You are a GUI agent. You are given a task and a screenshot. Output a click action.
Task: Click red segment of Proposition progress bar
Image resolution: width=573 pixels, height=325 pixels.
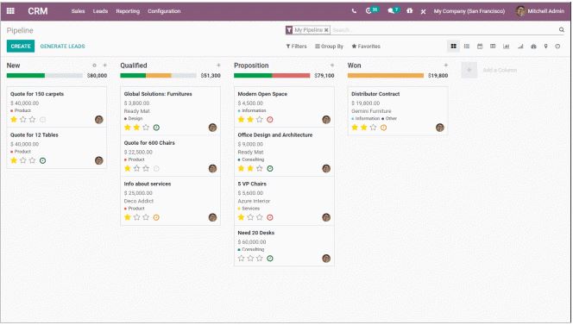click(x=292, y=76)
